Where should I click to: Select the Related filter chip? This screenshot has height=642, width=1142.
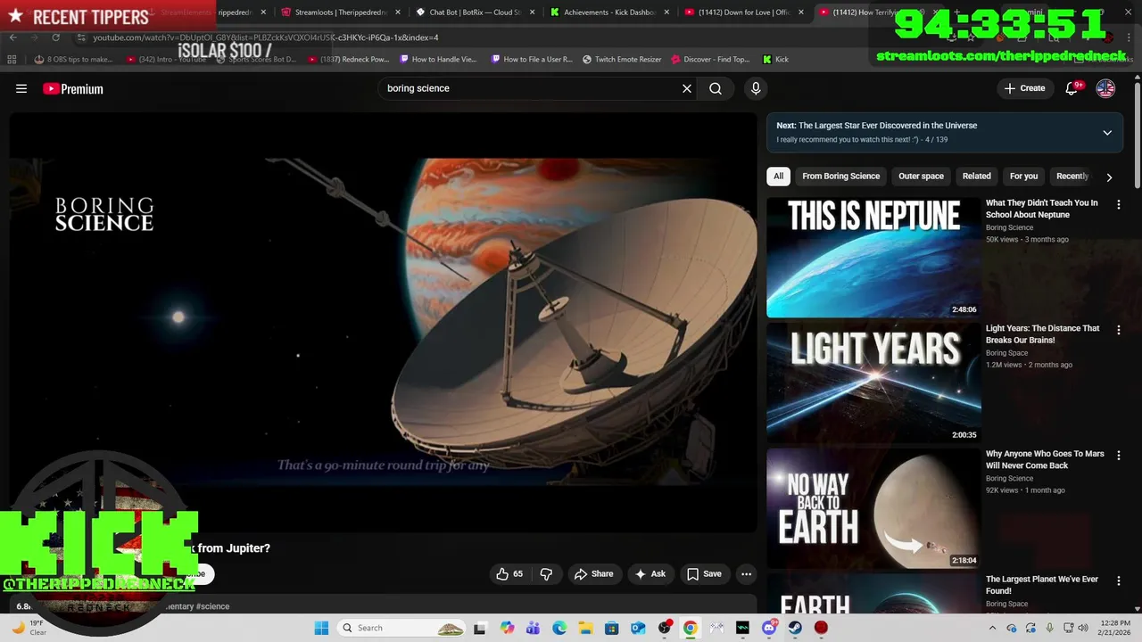click(x=977, y=177)
